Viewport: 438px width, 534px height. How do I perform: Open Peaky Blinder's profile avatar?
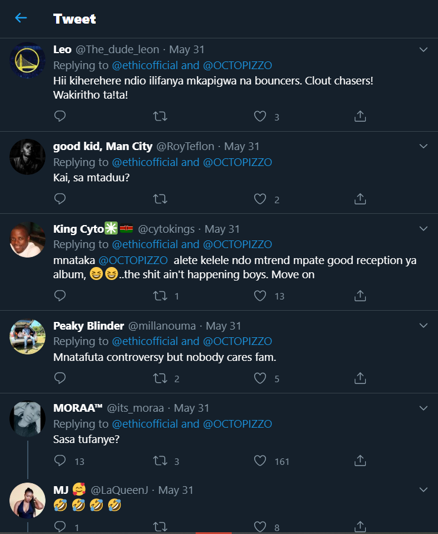[x=28, y=337]
